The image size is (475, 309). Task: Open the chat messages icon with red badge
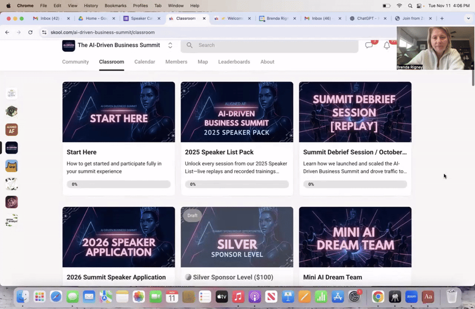coord(369,45)
